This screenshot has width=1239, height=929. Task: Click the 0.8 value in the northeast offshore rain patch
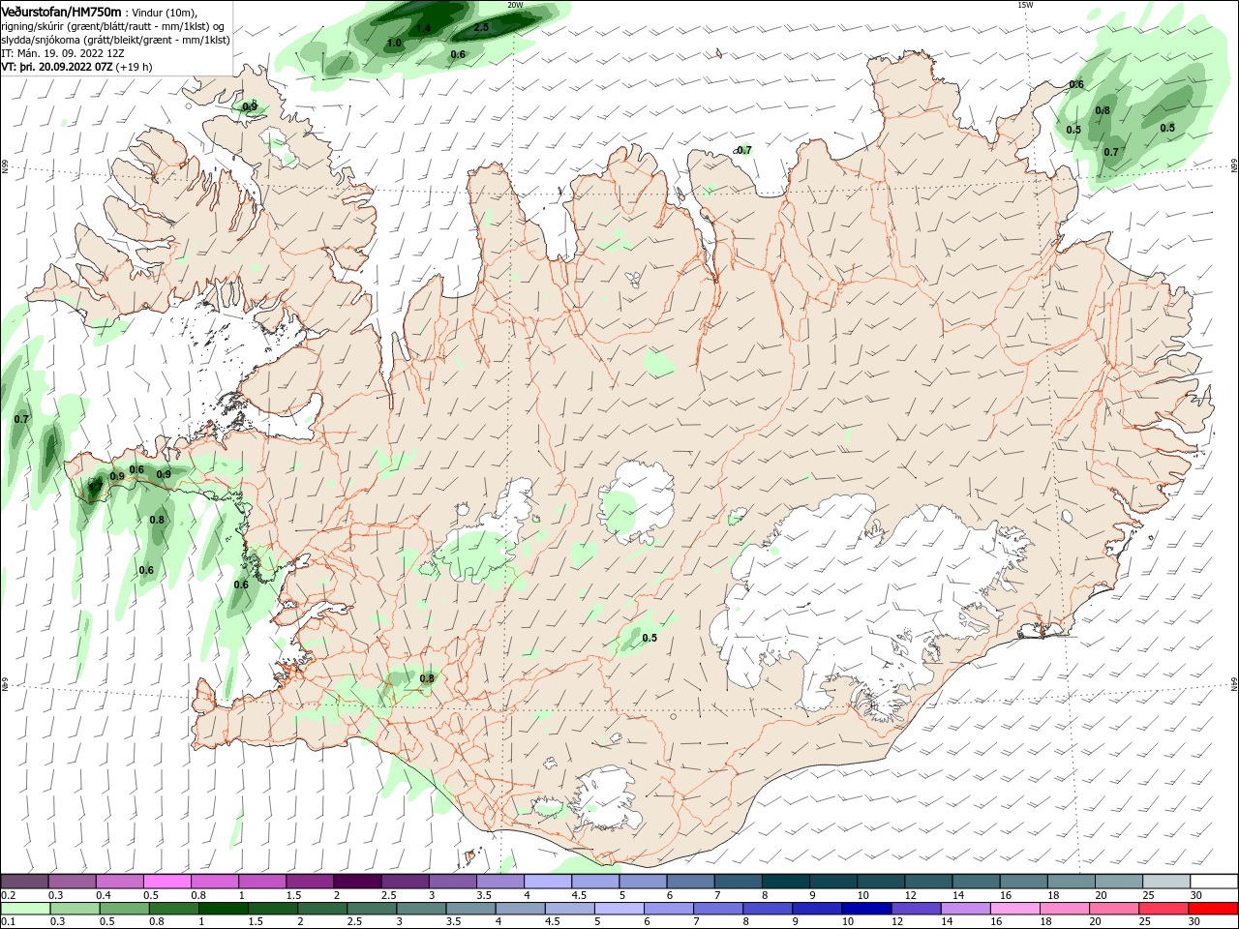[1103, 110]
